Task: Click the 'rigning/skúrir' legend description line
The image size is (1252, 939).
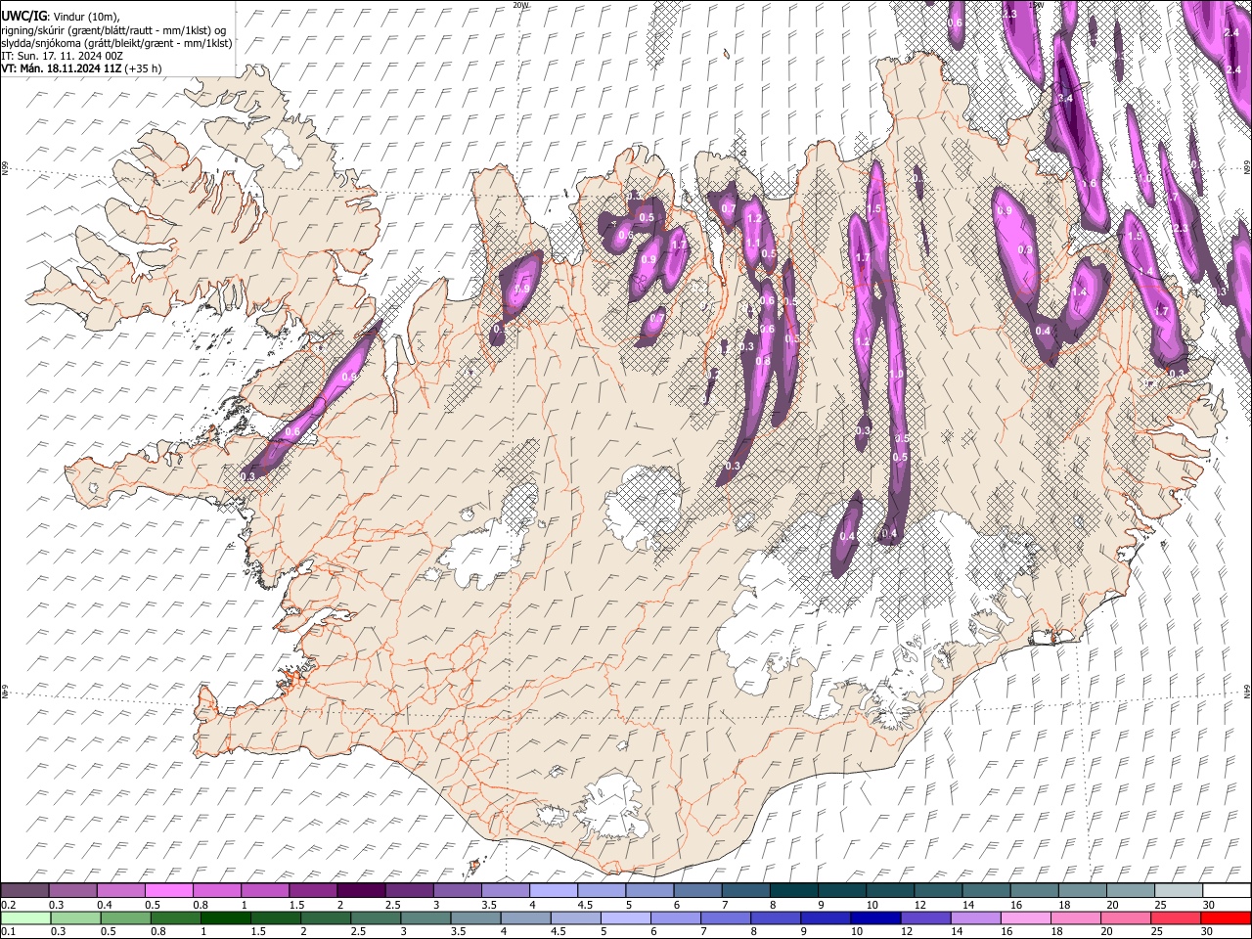Action: 112,30
